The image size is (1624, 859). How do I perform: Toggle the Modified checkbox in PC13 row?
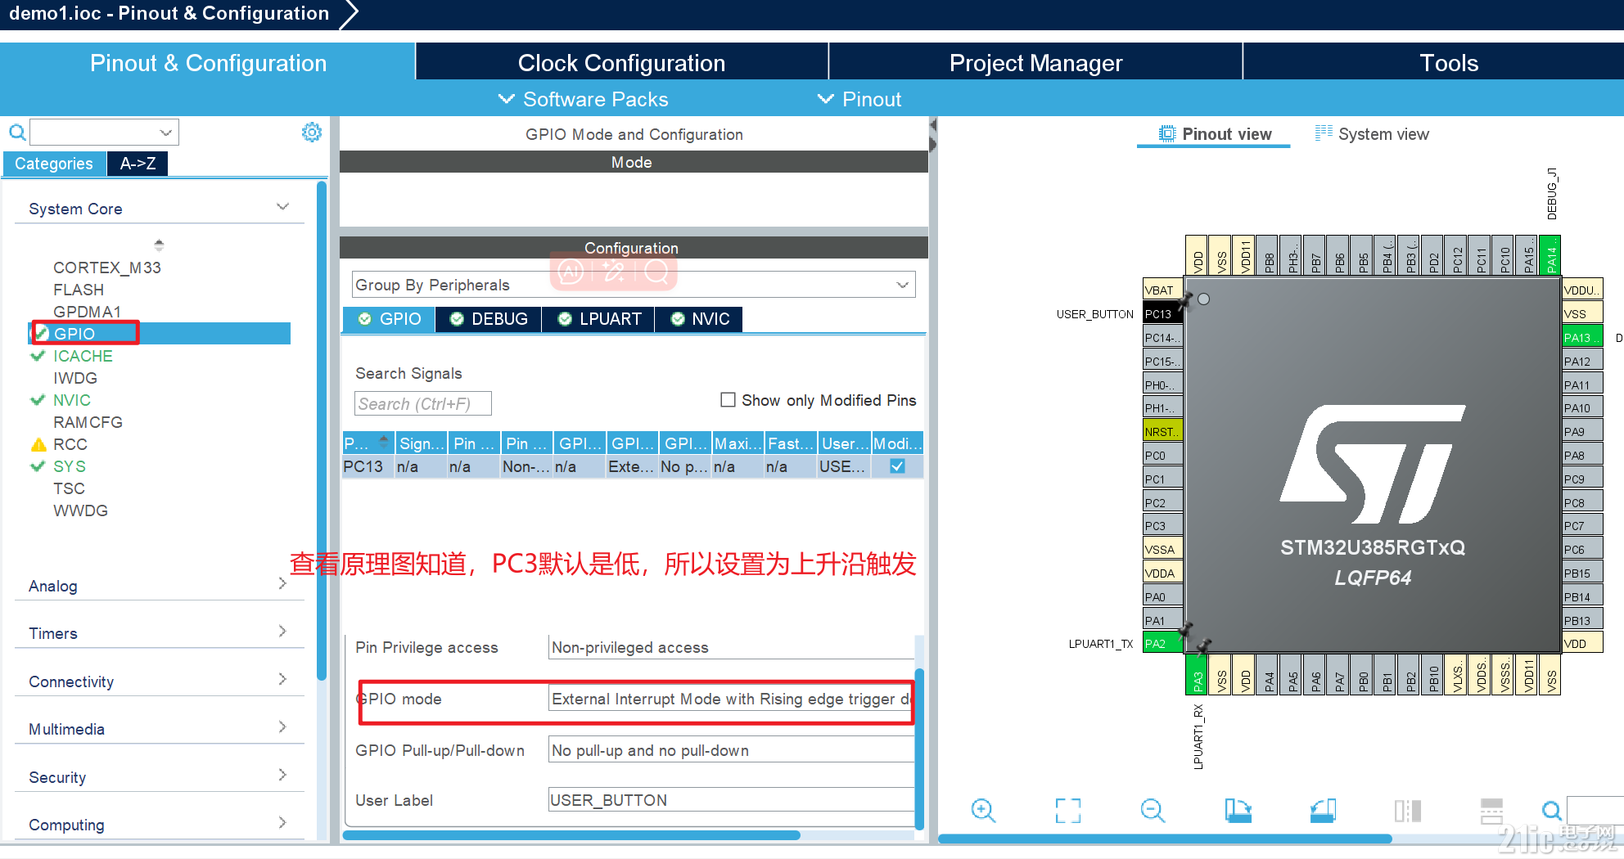point(897,466)
